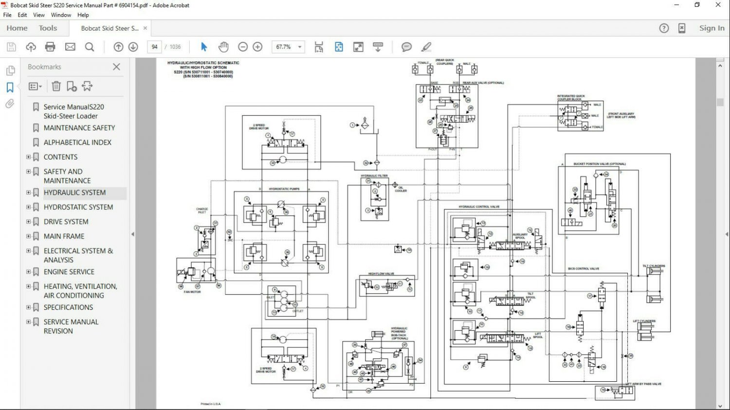
Task: Click the scrollbar up arrow
Action: tap(720, 65)
